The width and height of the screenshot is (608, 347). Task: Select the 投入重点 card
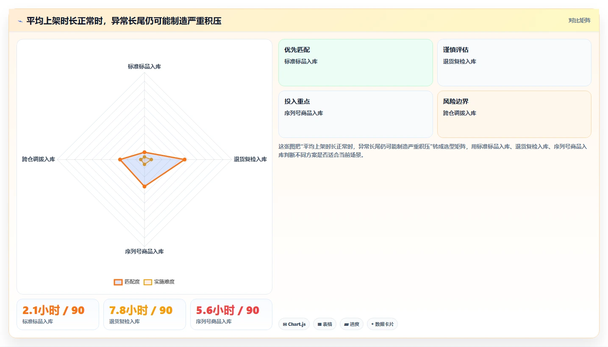pos(355,114)
